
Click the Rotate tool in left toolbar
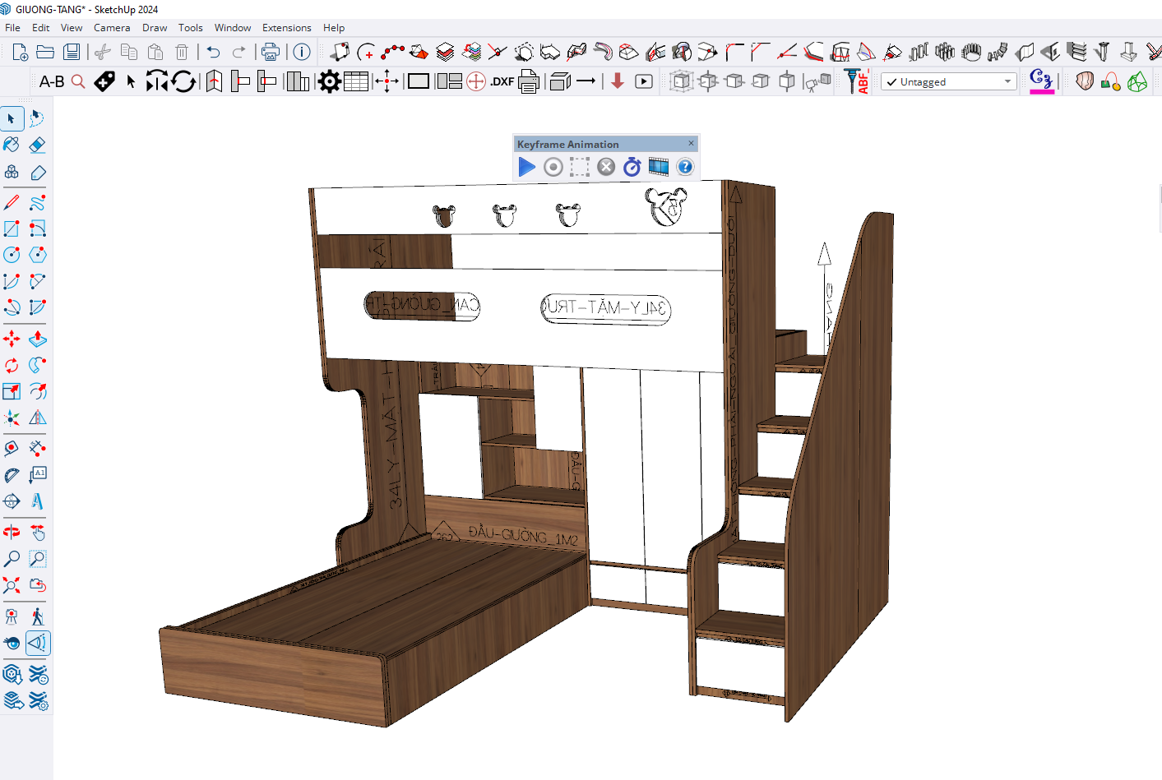[12, 365]
